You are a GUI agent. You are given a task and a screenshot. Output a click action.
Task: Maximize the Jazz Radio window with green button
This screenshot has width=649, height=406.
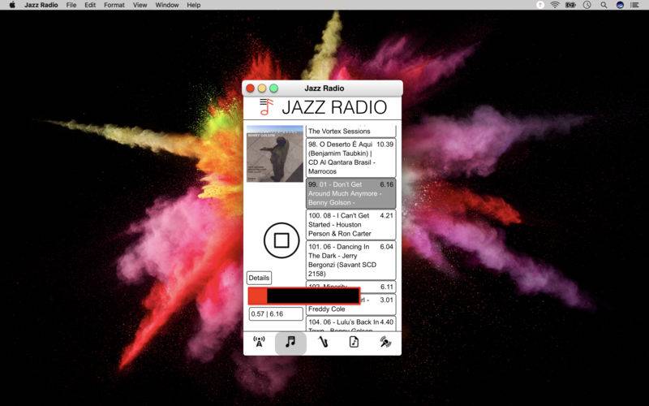tap(274, 89)
